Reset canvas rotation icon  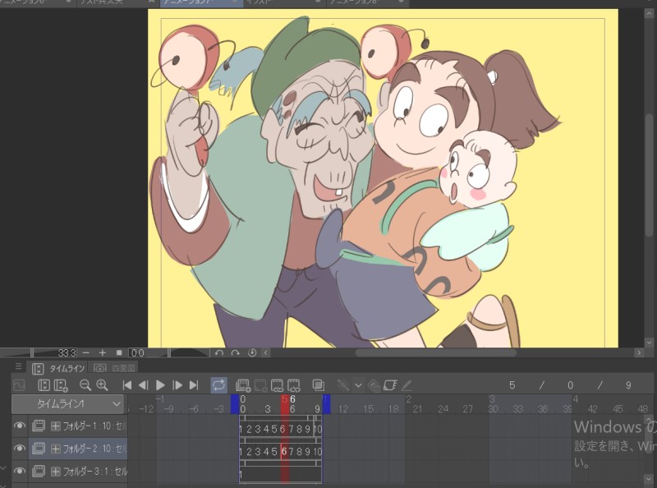pos(252,353)
